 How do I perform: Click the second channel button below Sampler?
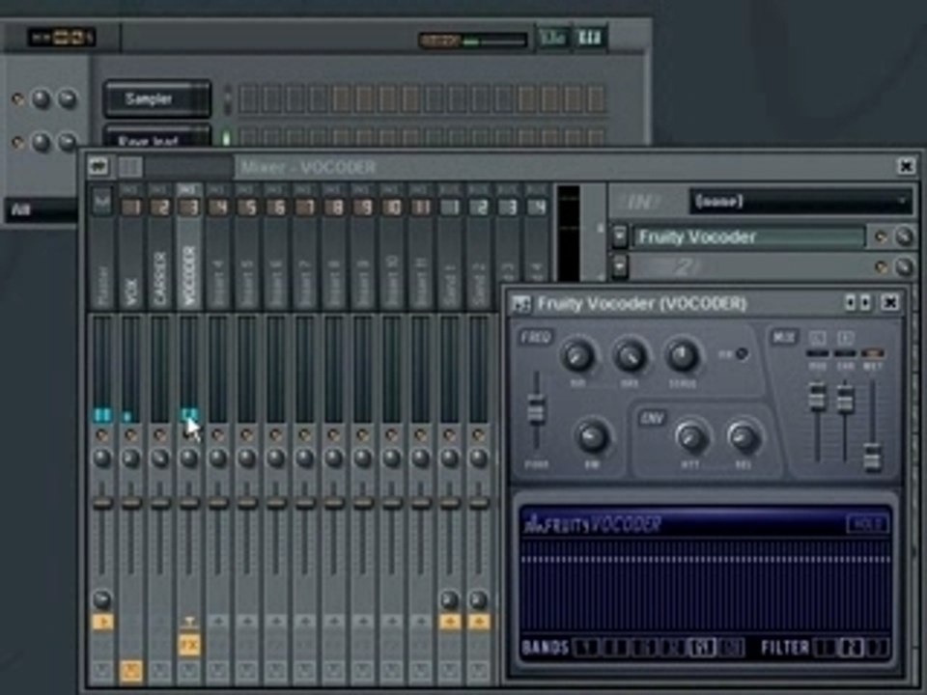tap(157, 137)
